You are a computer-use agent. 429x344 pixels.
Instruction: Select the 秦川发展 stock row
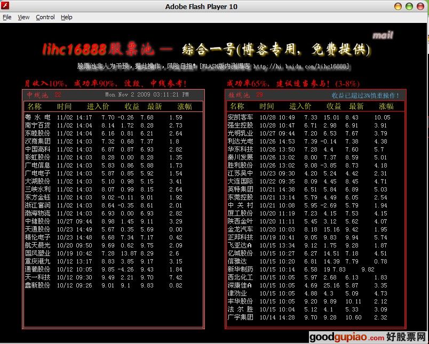[x=307, y=157]
